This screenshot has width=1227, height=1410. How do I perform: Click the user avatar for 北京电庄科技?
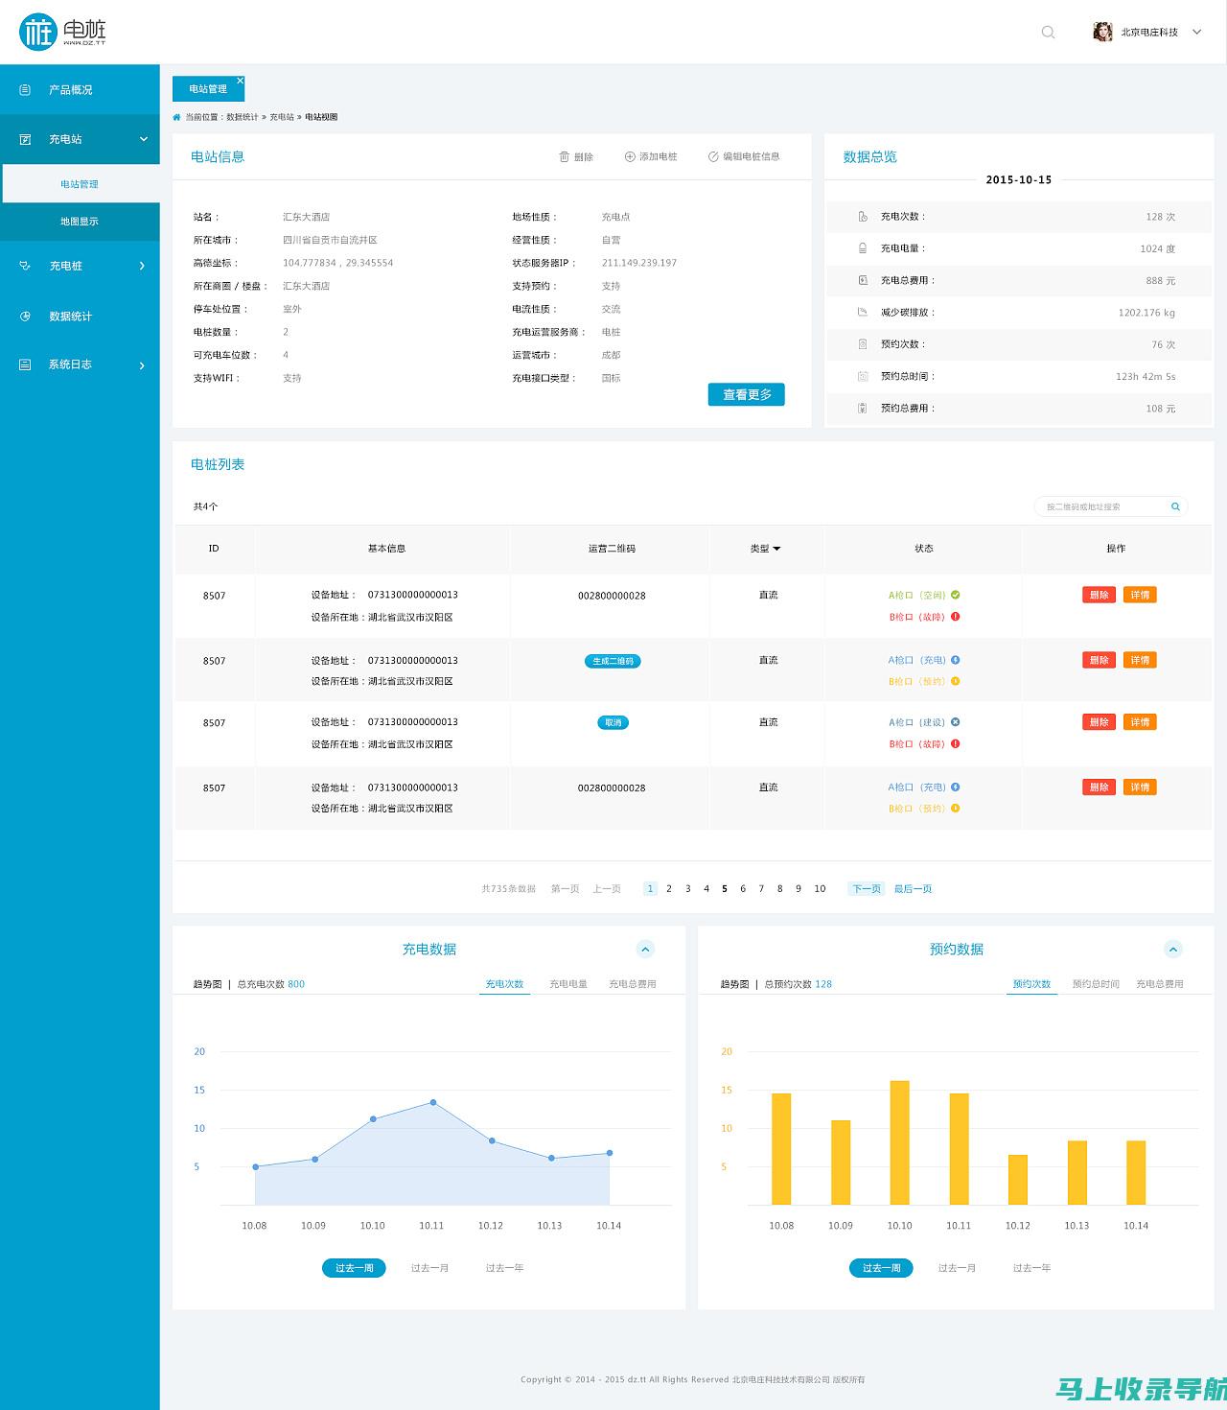[1102, 32]
